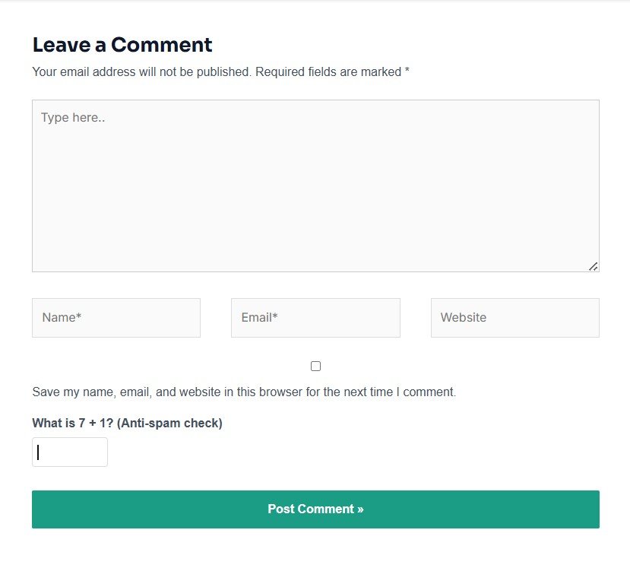Click the Post Comment label text
Screen dimensions: 630x568
pos(315,509)
